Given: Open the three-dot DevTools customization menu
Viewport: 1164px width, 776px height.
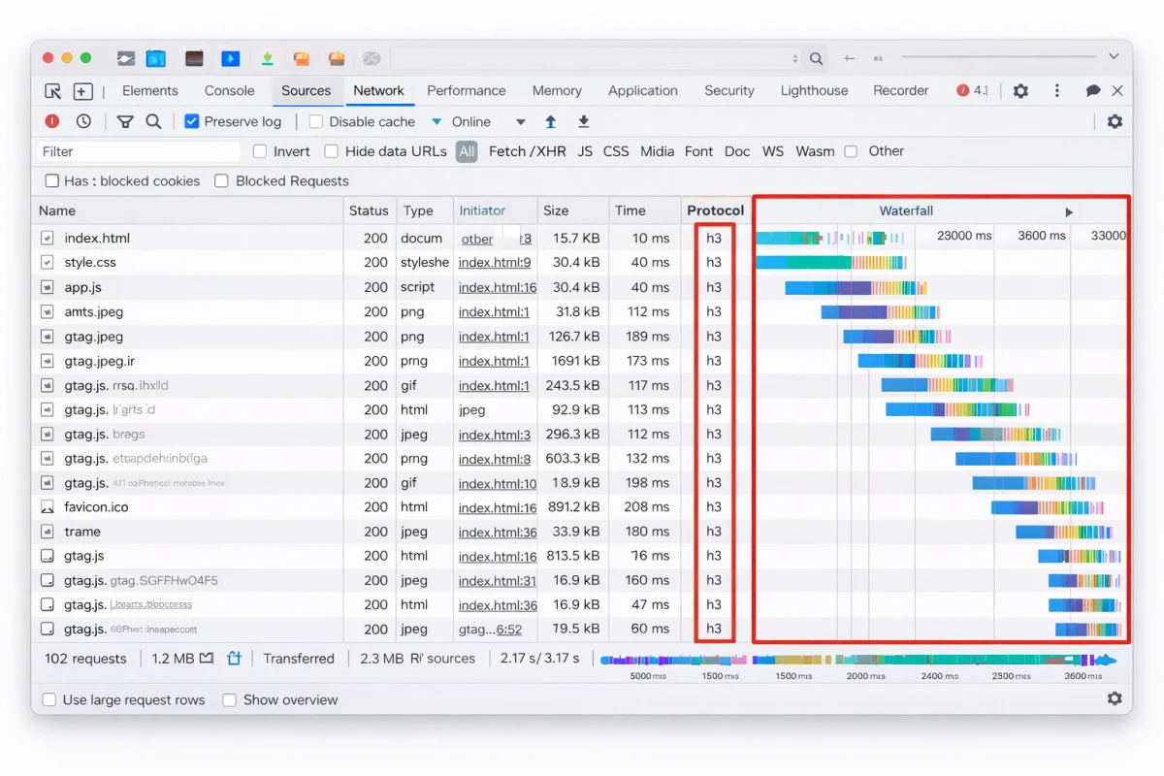Looking at the screenshot, I should coord(1057,90).
